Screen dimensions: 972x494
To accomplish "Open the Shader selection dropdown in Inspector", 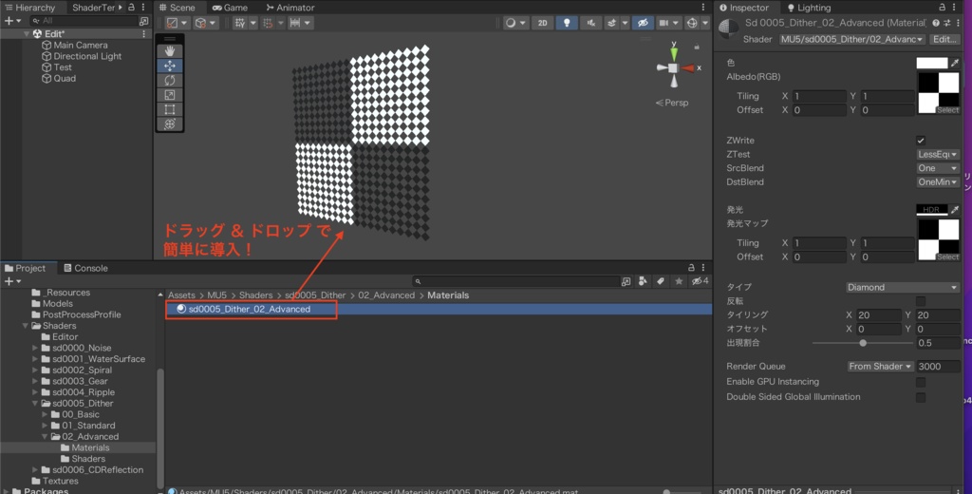I will point(852,39).
